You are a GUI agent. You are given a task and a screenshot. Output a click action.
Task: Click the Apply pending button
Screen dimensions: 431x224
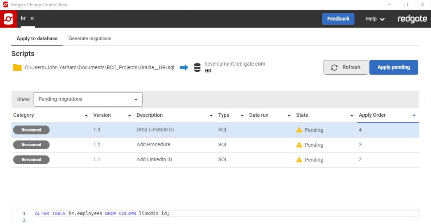click(x=394, y=67)
